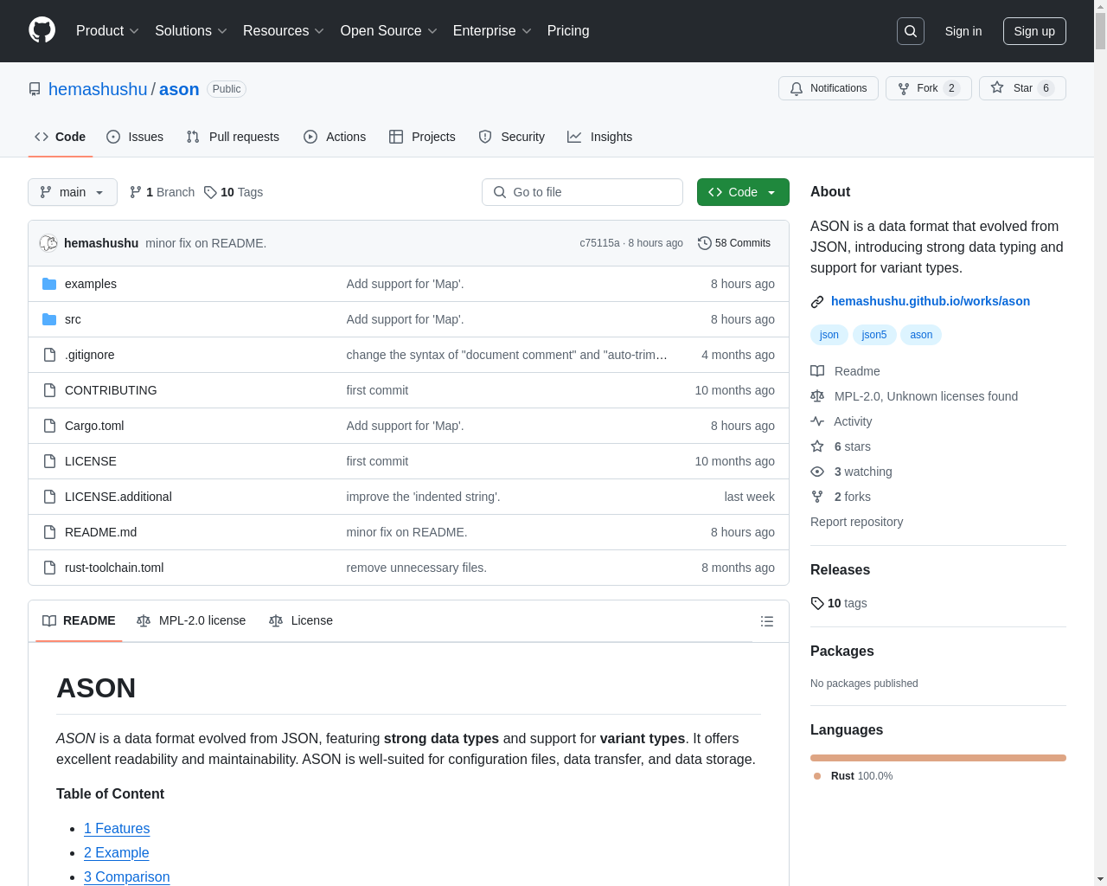
Task: Click the Cargo.toml file icon
Action: 49,426
